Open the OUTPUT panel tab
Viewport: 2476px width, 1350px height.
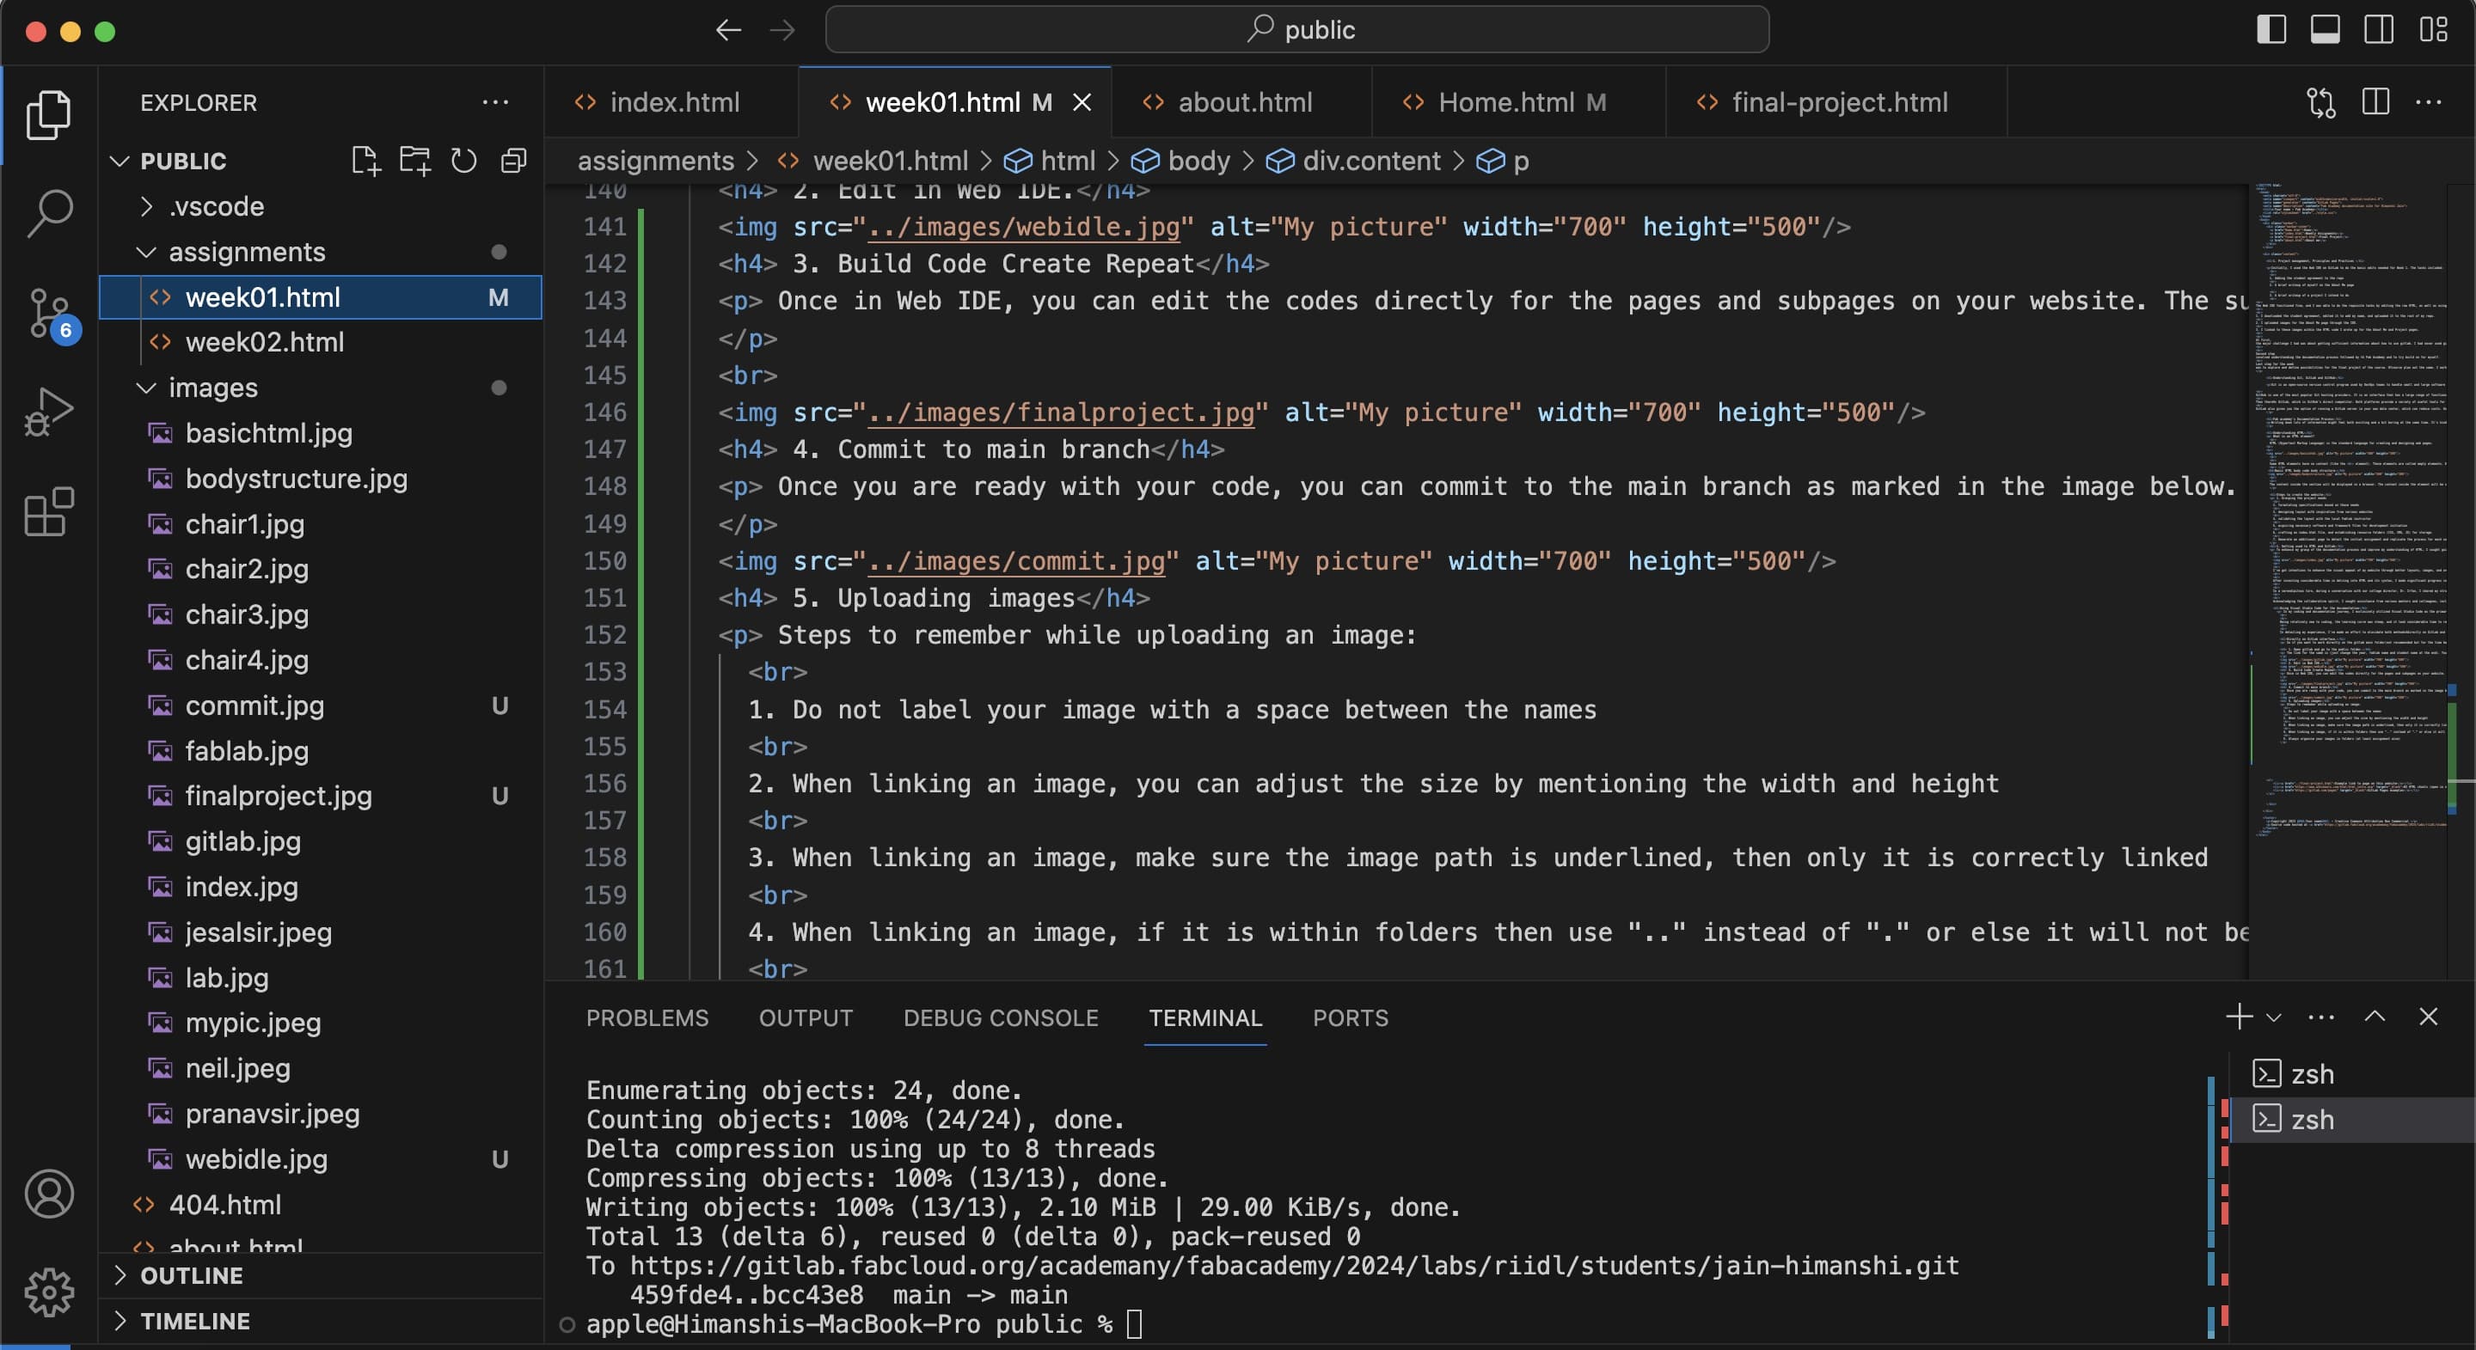click(x=806, y=1017)
